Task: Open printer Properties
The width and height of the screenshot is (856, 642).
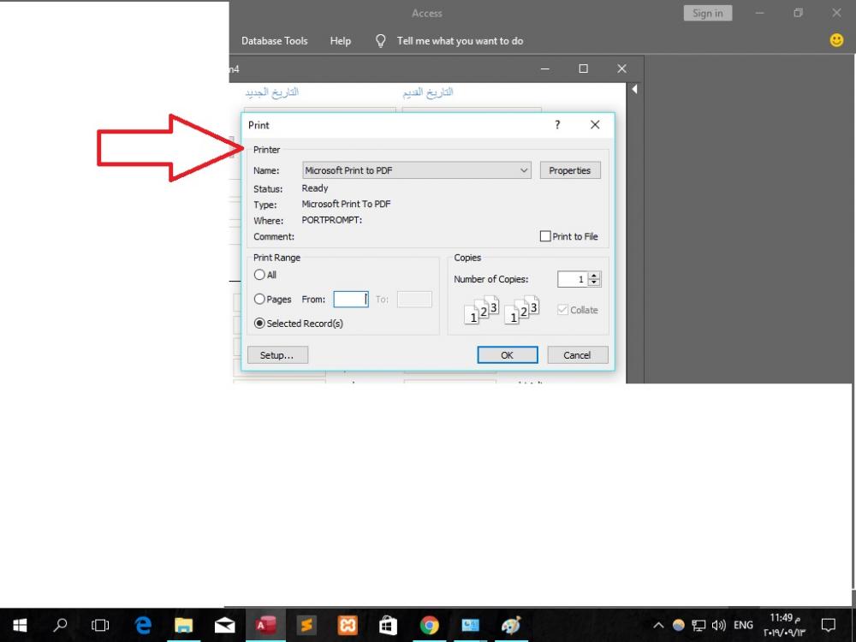Action: coord(570,170)
